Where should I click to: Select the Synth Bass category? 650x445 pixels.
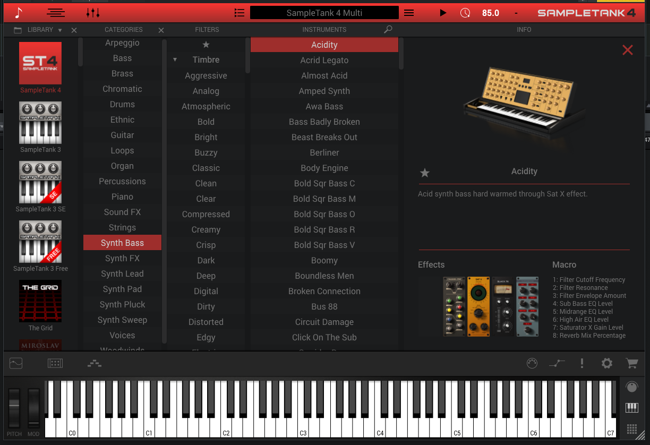122,243
